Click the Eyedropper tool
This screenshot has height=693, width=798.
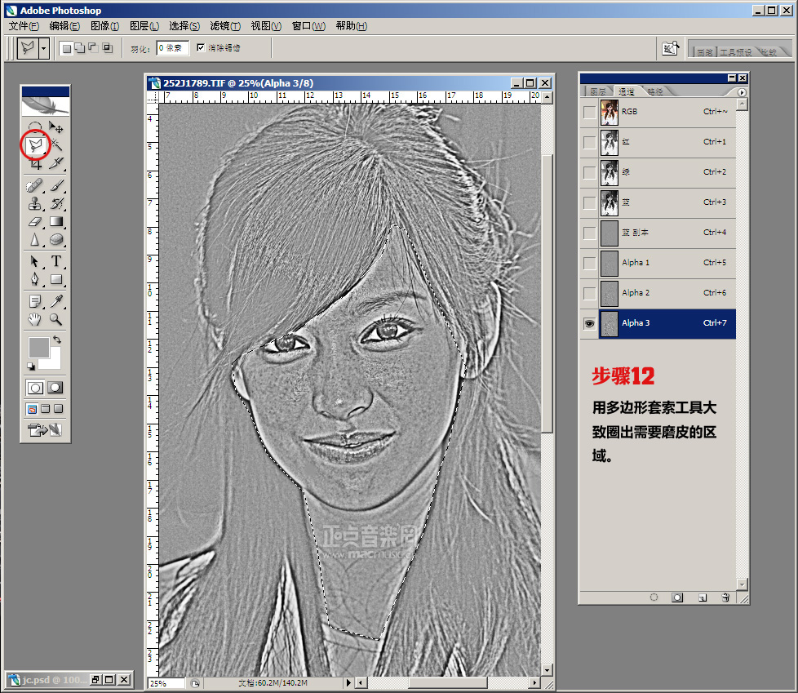pyautogui.click(x=57, y=301)
